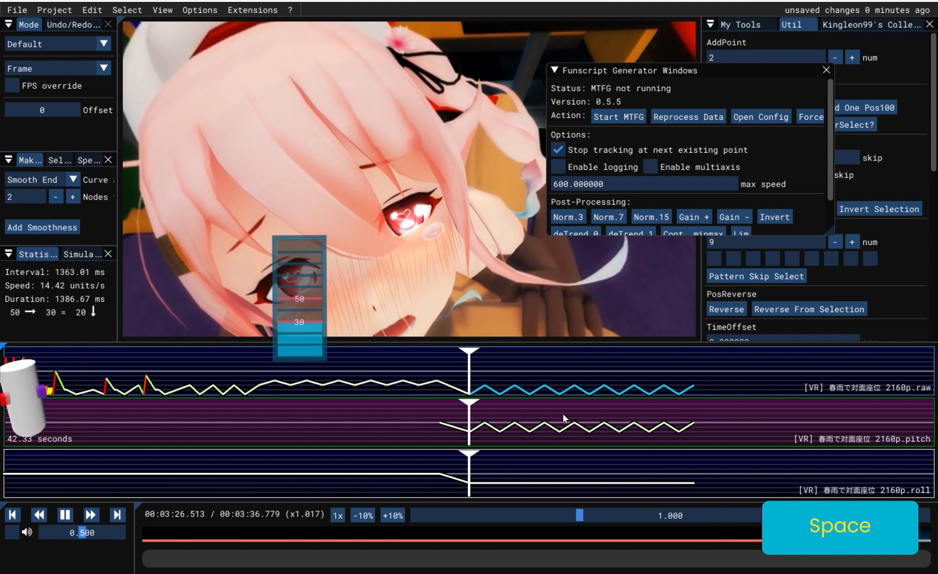938x574 pixels.
Task: Click the volume slider at 0.500
Action: (82, 532)
